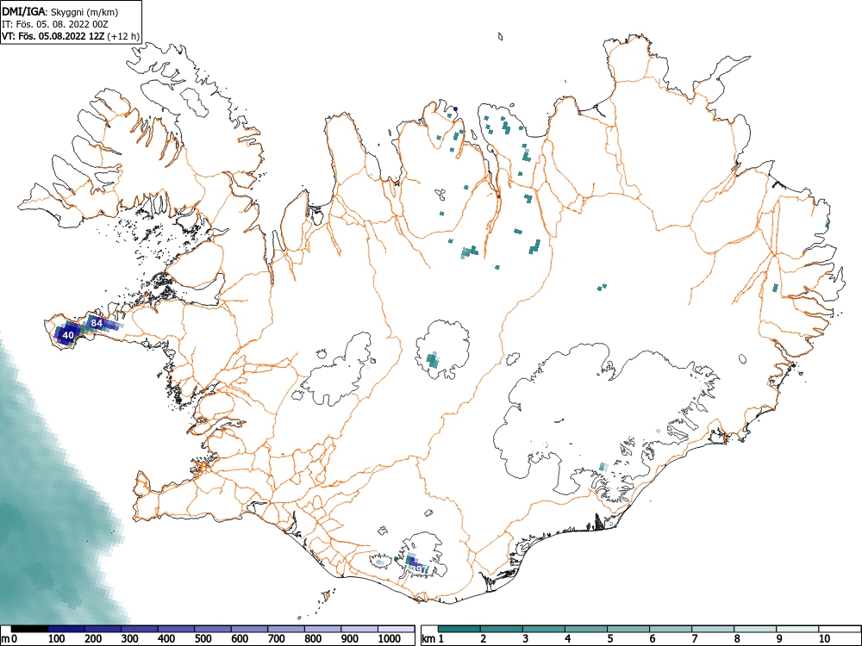Click the "DMI/IGA: Skyggni (m/km)" title text
Screen dimensions: 862x646
[x=60, y=12]
